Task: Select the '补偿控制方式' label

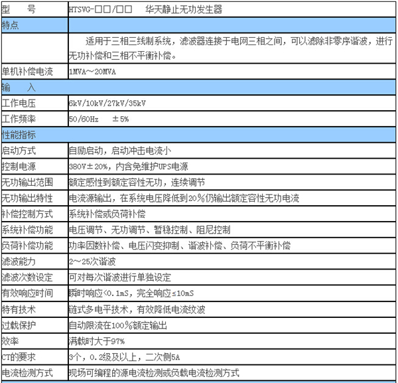Action: pos(27,214)
